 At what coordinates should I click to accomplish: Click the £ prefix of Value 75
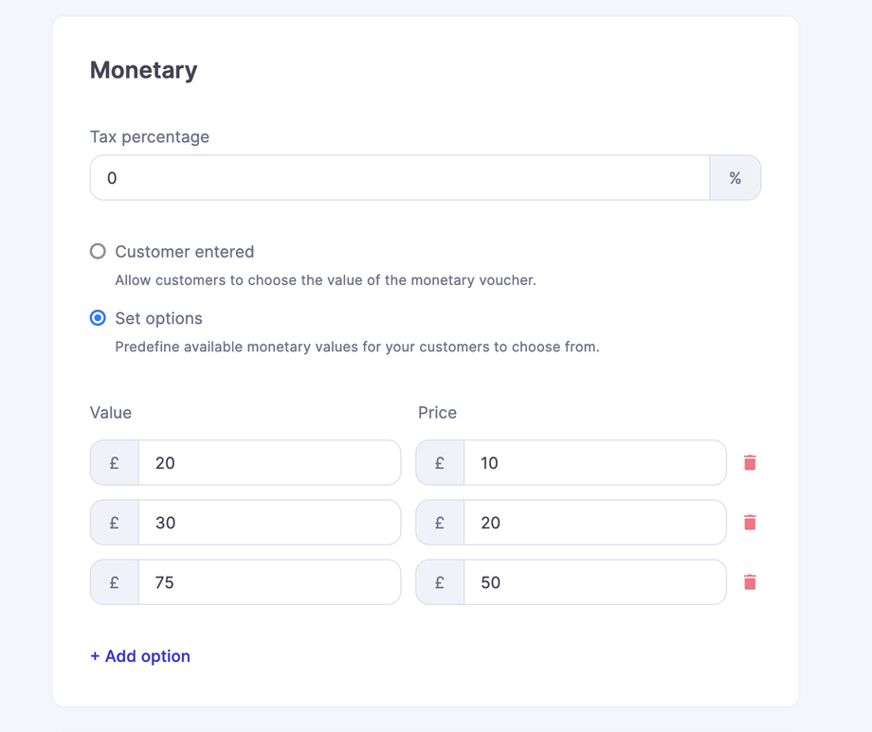click(x=115, y=582)
